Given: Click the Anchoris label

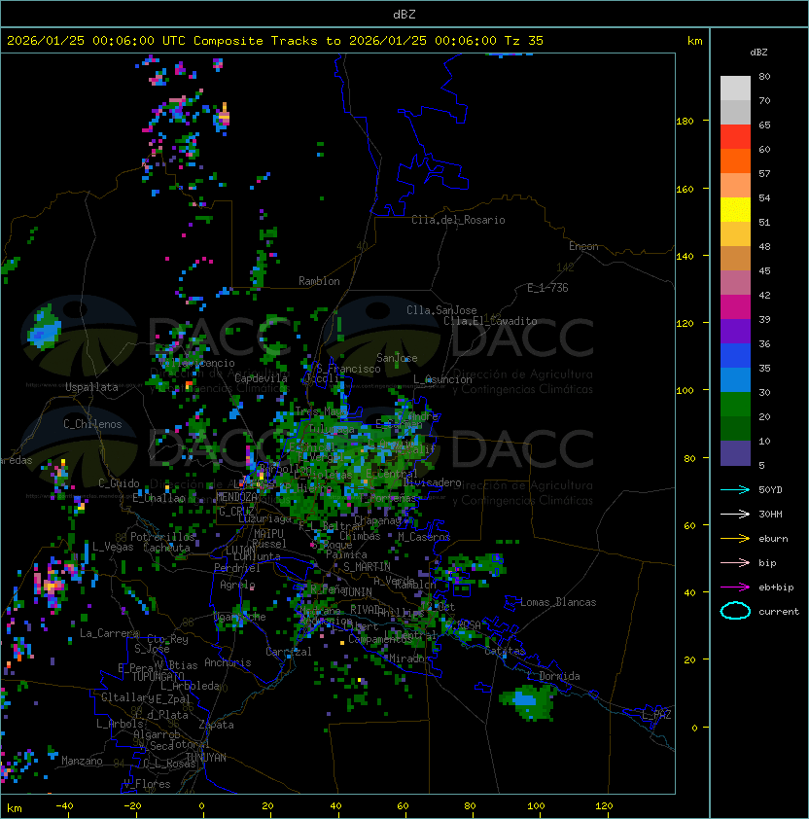Looking at the screenshot, I should [x=228, y=662].
